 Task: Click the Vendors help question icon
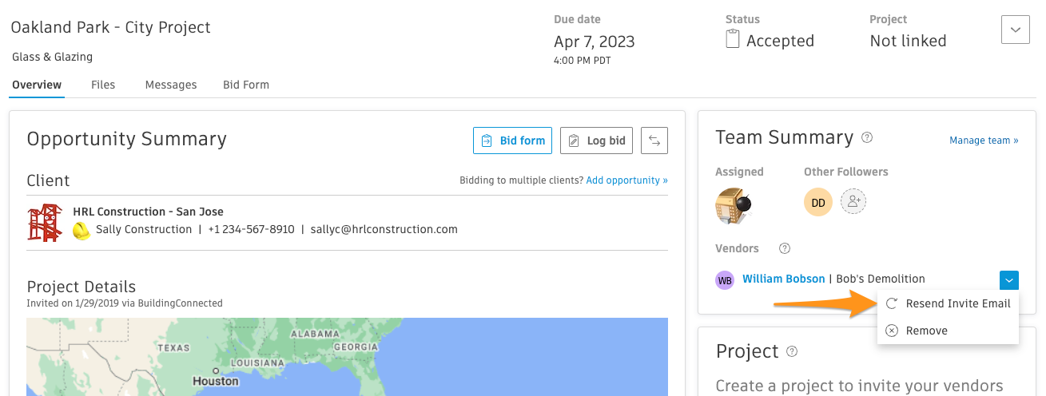[x=785, y=248]
